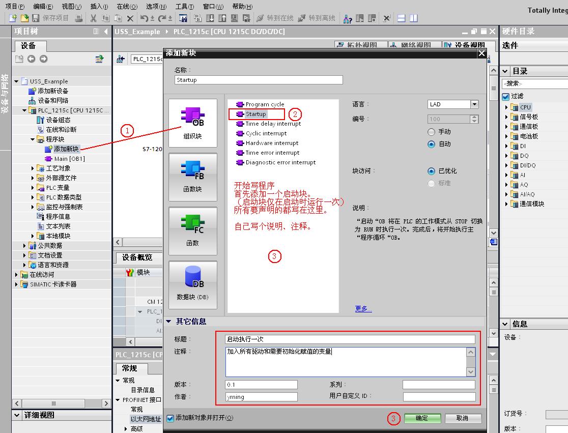Screen dimensions: 568x433
Task: Open the 语言 LAD dropdown
Action: point(474,104)
